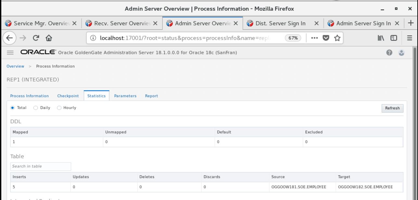Select the Daily statistics radio button

[x=36, y=108]
